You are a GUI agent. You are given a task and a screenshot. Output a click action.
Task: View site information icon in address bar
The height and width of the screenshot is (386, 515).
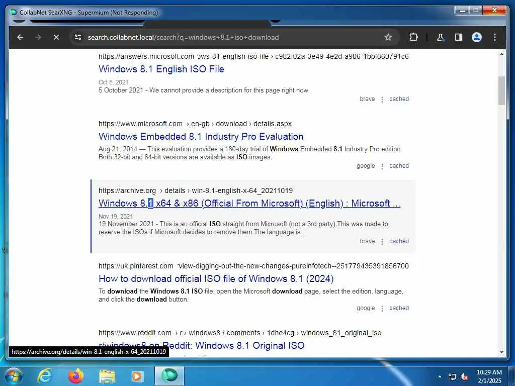[x=78, y=37]
